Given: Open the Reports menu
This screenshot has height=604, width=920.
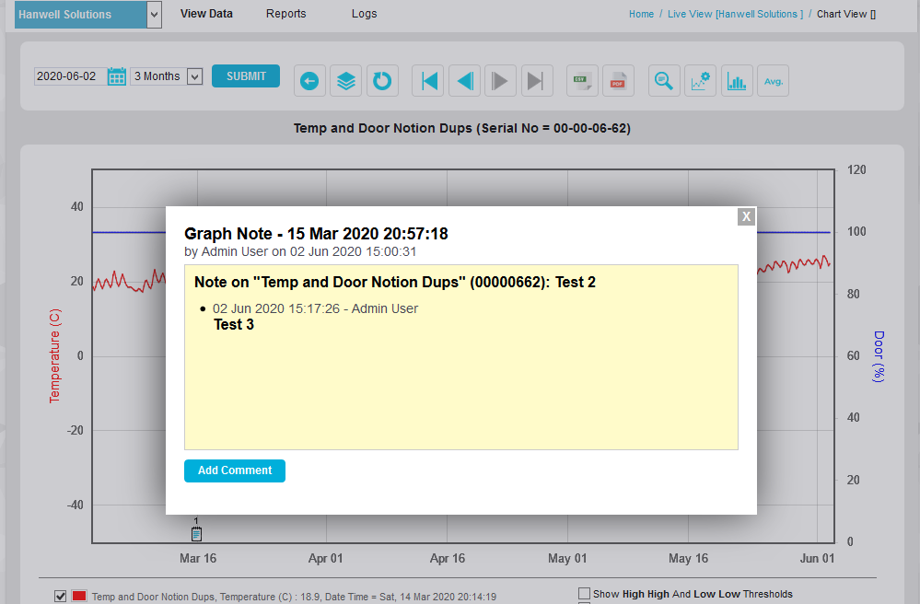Looking at the screenshot, I should pyautogui.click(x=285, y=14).
